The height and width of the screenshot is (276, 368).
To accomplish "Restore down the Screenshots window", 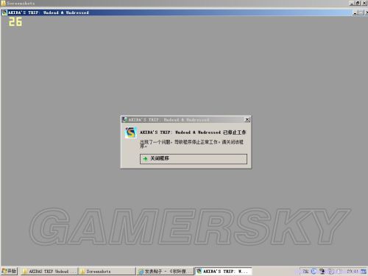I will (358, 3).
